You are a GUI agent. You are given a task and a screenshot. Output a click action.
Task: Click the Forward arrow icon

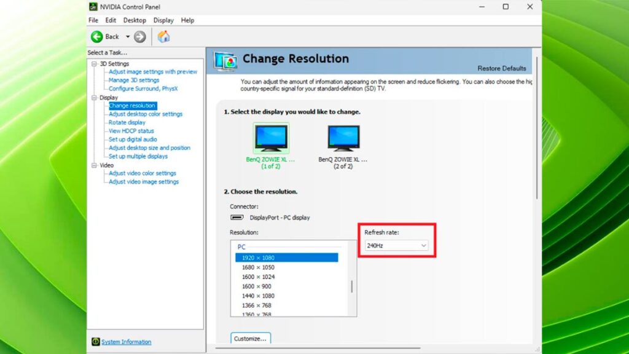tap(140, 37)
